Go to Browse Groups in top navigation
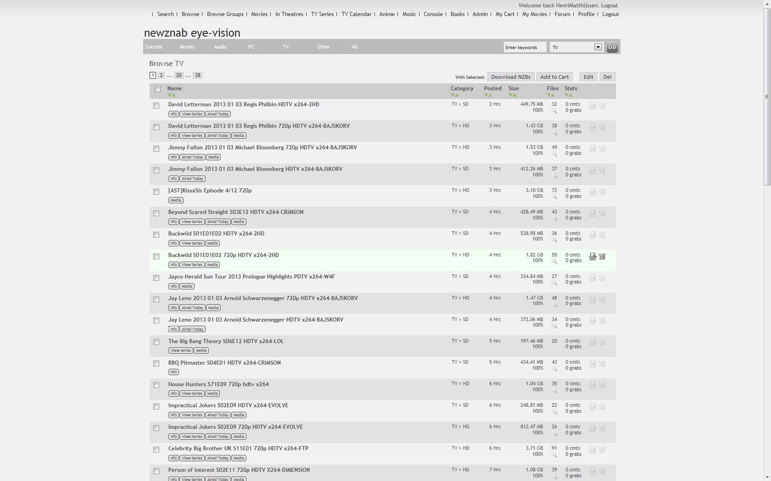 [225, 14]
